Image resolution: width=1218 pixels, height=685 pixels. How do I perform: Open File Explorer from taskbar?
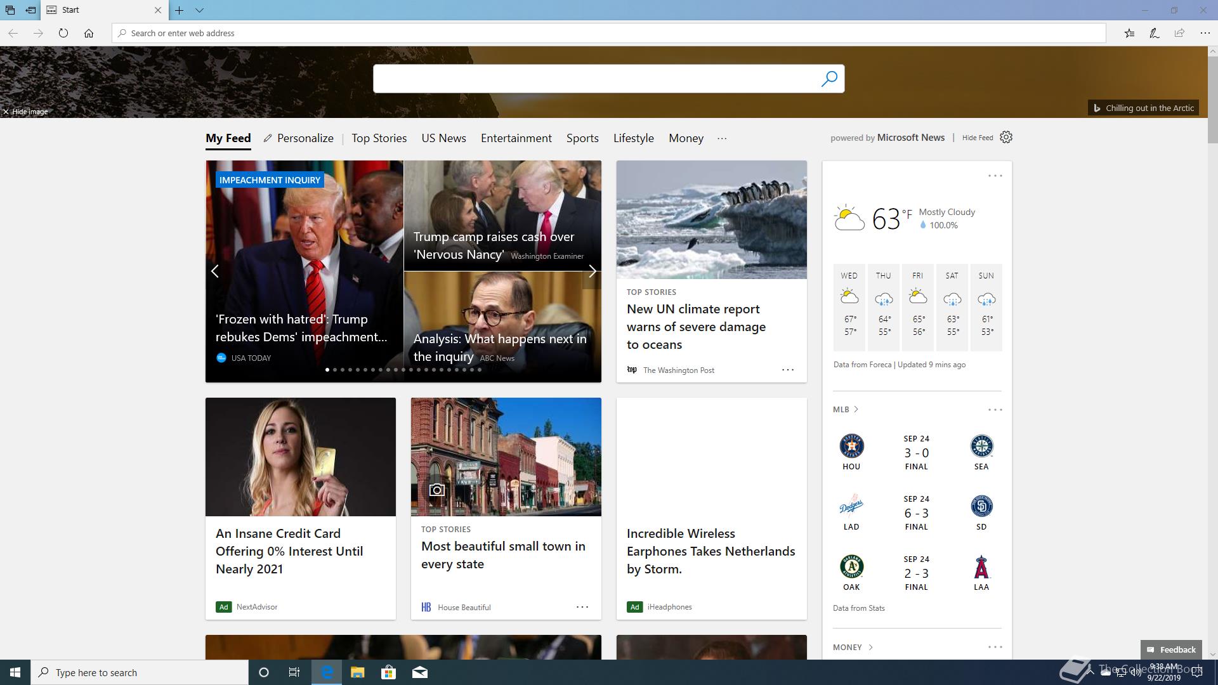coord(358,672)
